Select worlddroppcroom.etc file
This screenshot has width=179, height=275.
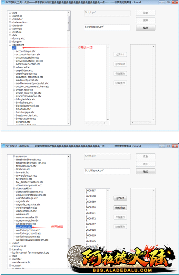pos(28,230)
